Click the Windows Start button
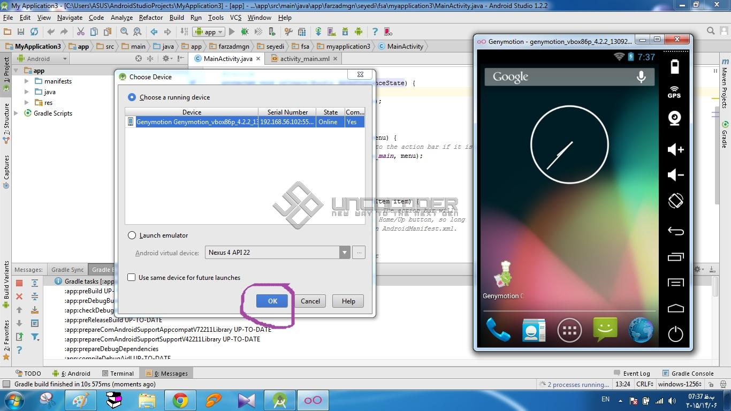Screen dimensions: 731x411 pyautogui.click(x=14, y=400)
